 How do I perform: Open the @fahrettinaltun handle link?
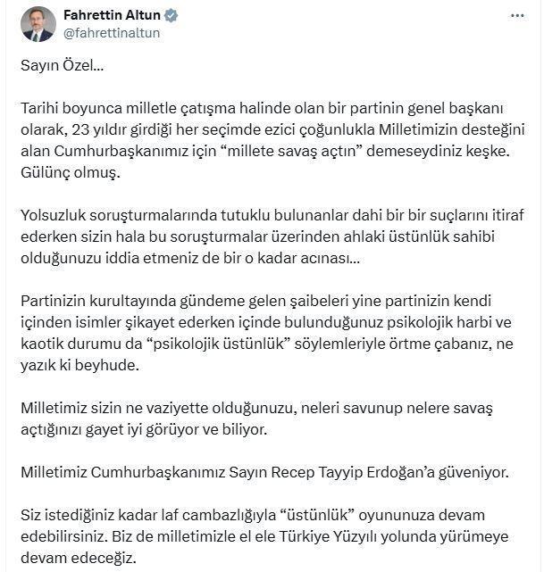click(109, 32)
